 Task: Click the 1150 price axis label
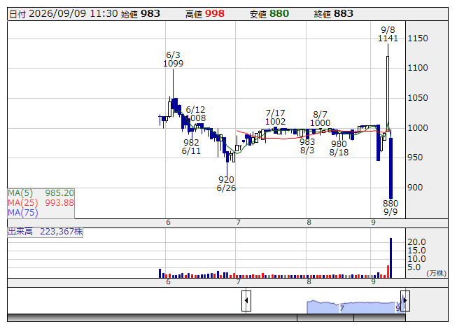[418, 38]
